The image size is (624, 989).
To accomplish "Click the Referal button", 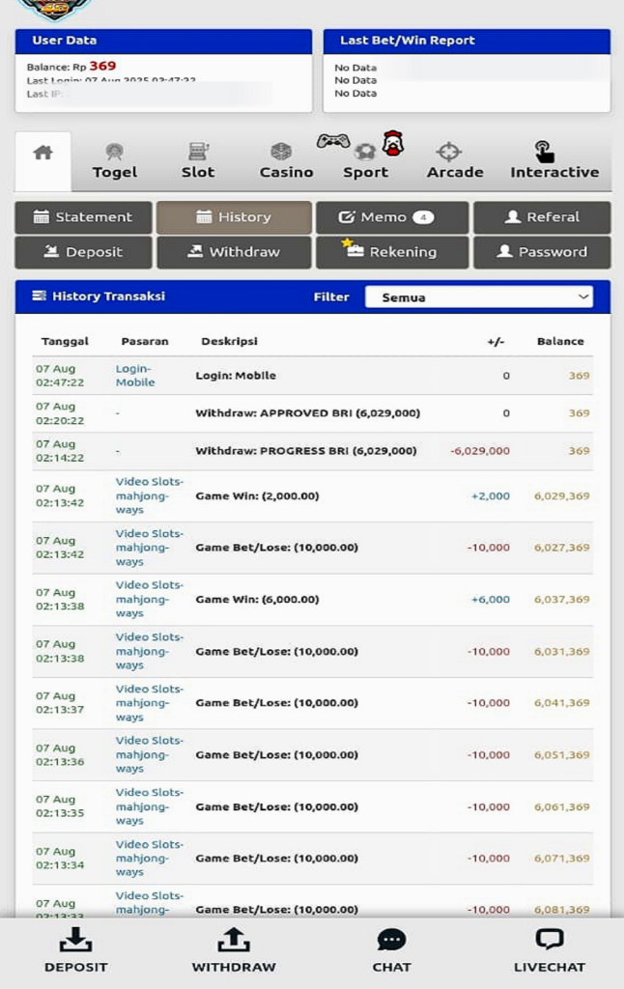I will click(x=542, y=217).
